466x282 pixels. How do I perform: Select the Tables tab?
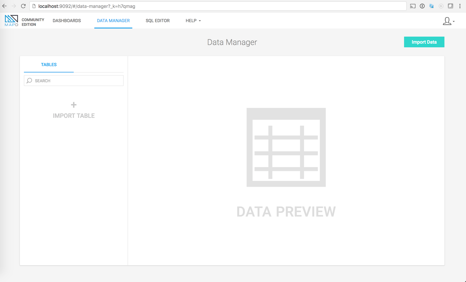(x=49, y=65)
